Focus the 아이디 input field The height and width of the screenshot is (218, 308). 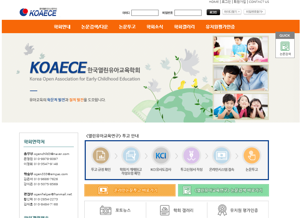pos(145,13)
